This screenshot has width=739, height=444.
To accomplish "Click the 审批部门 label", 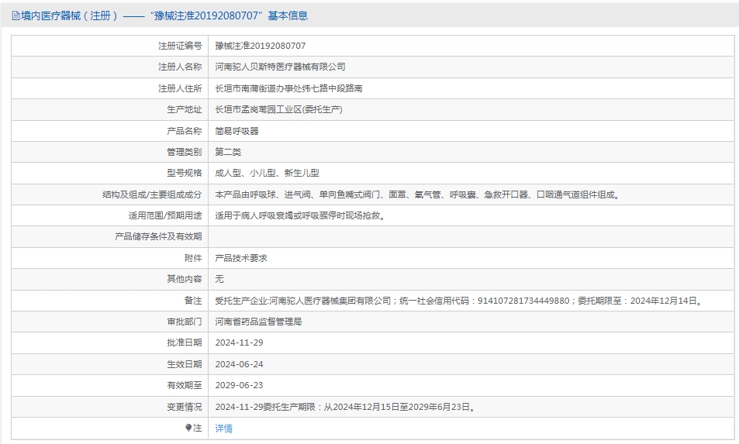I will coord(184,322).
